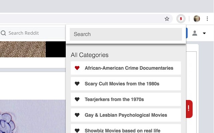Click the red exclamation alert button
Viewport: 214px width, 133px height.
[189, 109]
